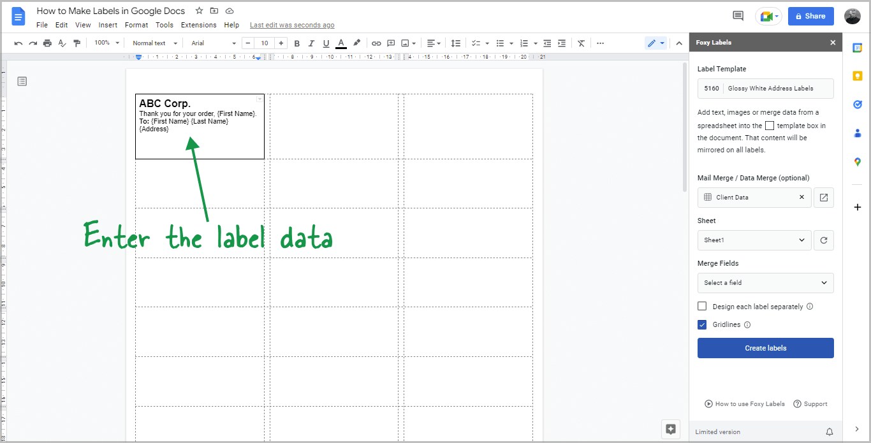Click the Print icon
Screen dimensions: 871x443
[47, 43]
